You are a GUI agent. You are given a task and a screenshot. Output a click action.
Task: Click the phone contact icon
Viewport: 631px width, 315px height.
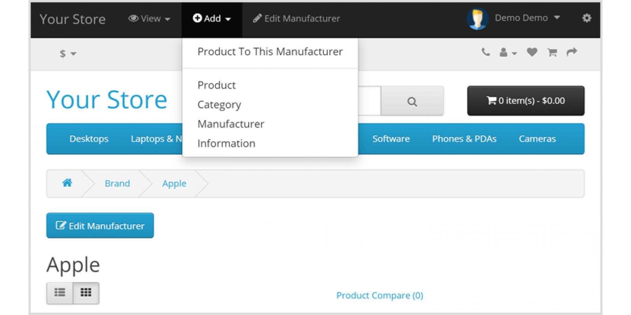(486, 52)
